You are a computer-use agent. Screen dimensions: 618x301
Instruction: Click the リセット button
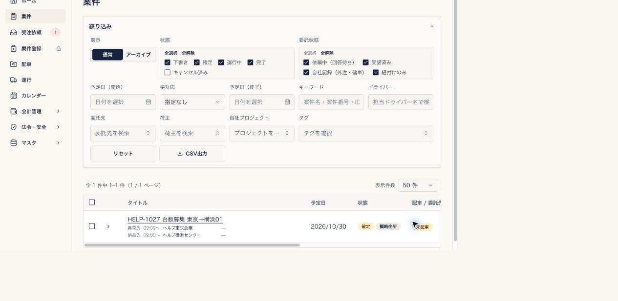(123, 153)
